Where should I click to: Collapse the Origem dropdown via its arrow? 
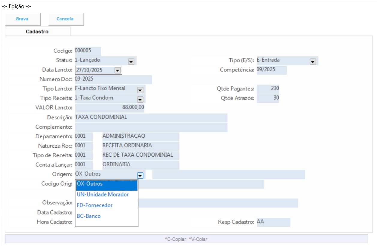coord(140,175)
